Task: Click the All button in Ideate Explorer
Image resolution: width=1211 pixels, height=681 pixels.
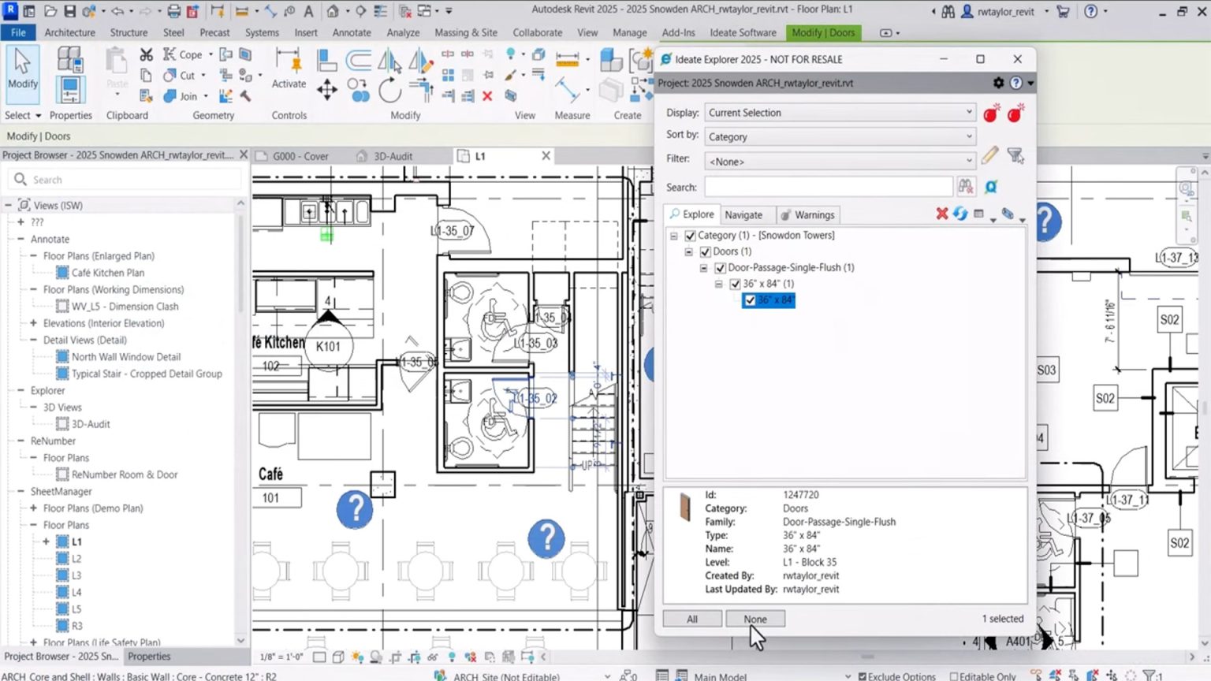Action: click(x=691, y=619)
